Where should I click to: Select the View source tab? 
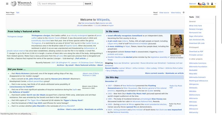coord(164,12)
